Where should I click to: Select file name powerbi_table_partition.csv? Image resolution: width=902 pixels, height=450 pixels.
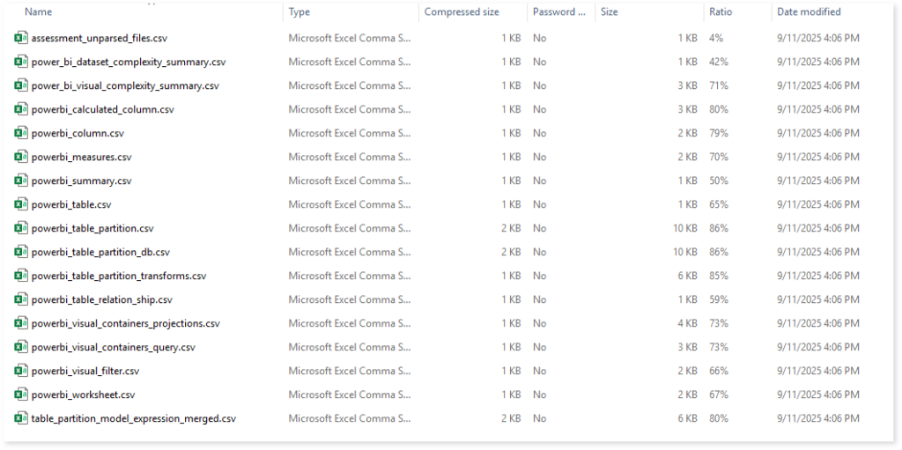[92, 228]
